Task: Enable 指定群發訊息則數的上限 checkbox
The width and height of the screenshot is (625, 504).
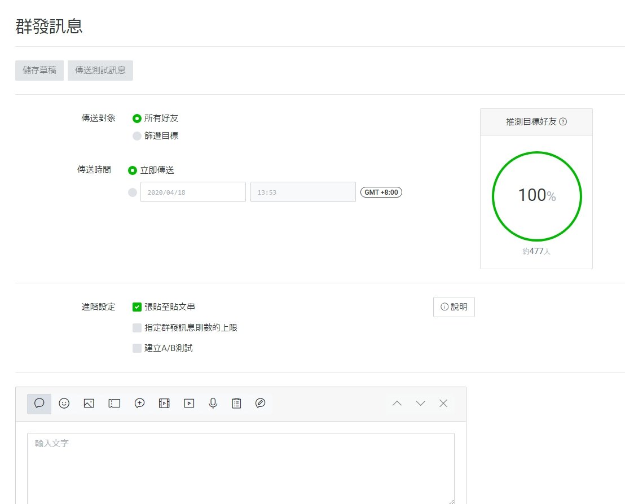Action: [137, 328]
